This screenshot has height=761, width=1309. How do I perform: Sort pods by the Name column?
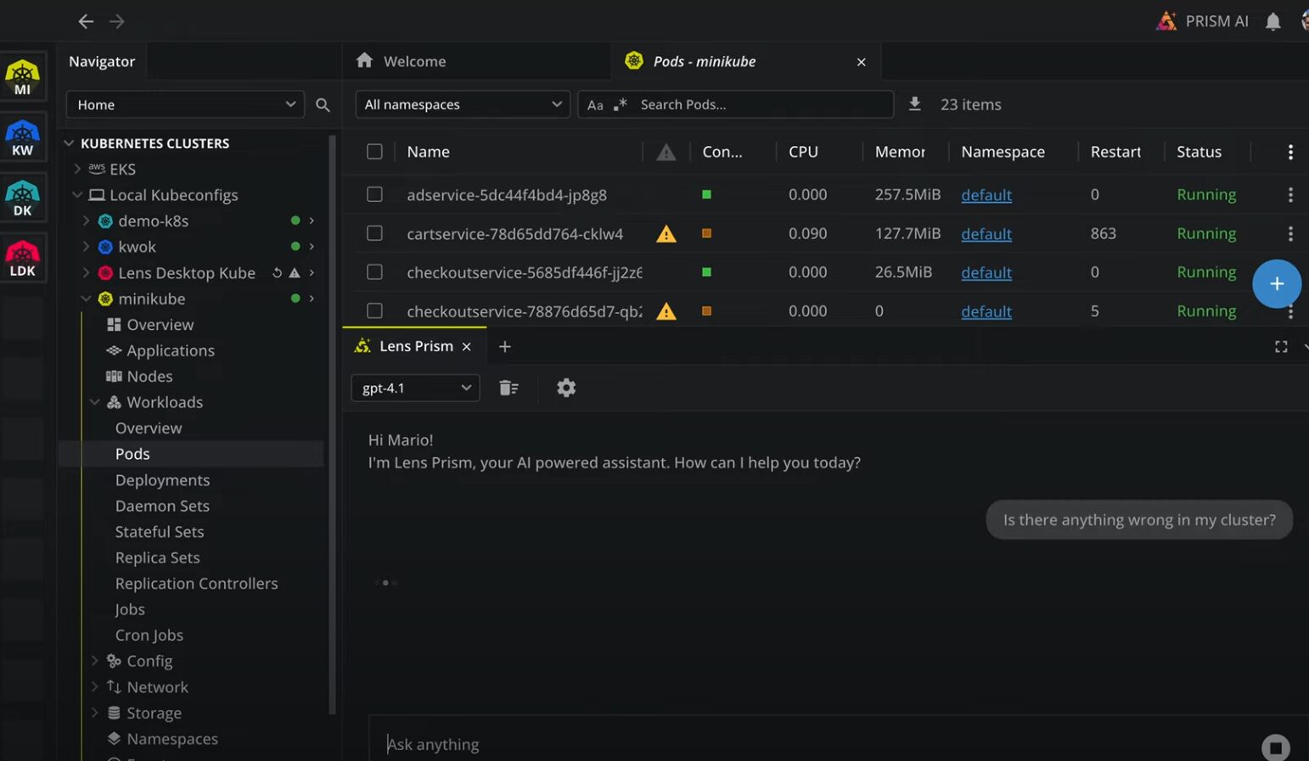428,152
